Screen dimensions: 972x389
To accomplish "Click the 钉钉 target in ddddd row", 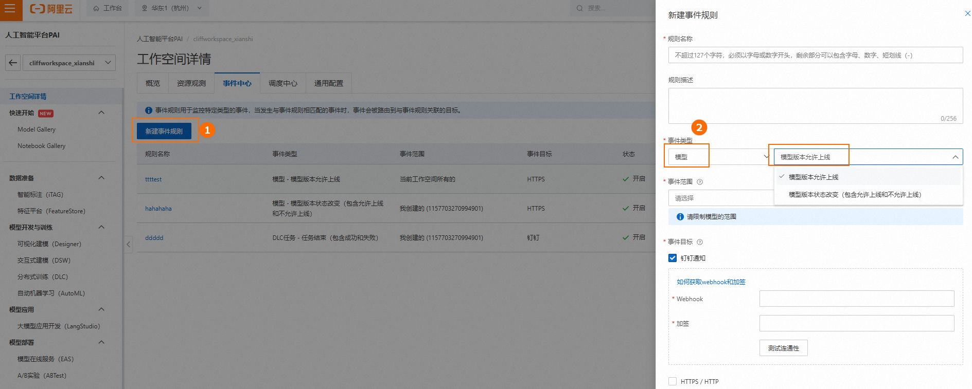I will [x=533, y=238].
